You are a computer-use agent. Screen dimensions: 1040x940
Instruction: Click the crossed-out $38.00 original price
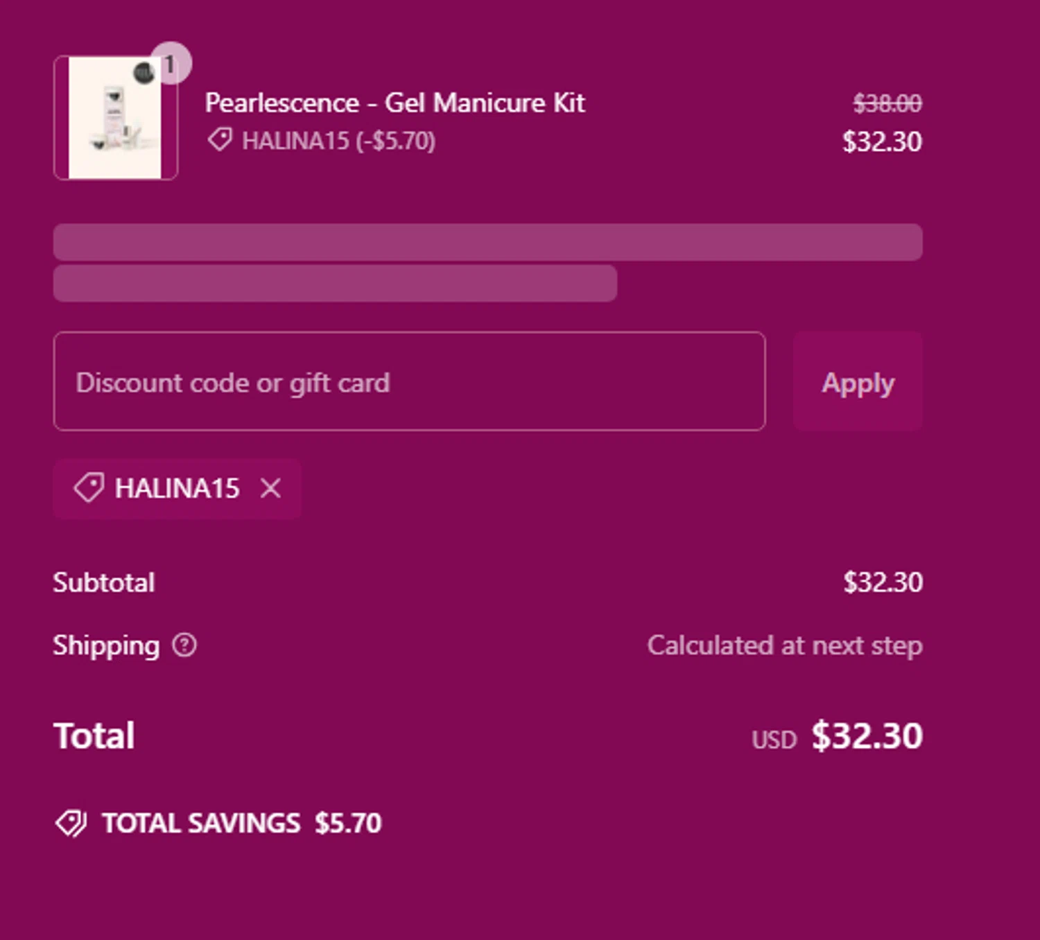887,104
